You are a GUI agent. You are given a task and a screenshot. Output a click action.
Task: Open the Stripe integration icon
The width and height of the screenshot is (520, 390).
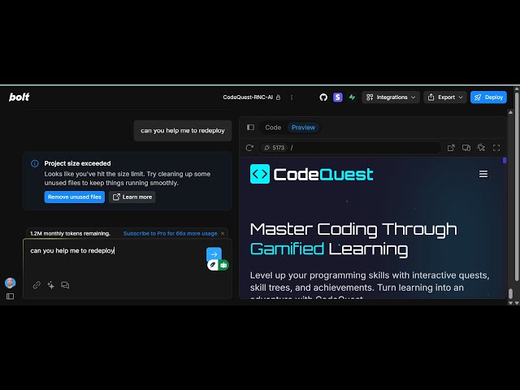click(338, 97)
